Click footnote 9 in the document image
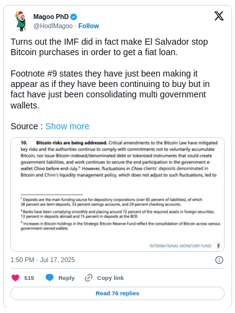 point(120,226)
